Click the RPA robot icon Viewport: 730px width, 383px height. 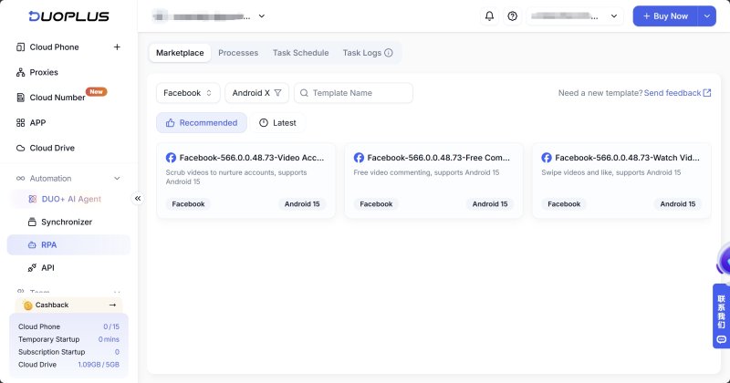[x=32, y=244]
